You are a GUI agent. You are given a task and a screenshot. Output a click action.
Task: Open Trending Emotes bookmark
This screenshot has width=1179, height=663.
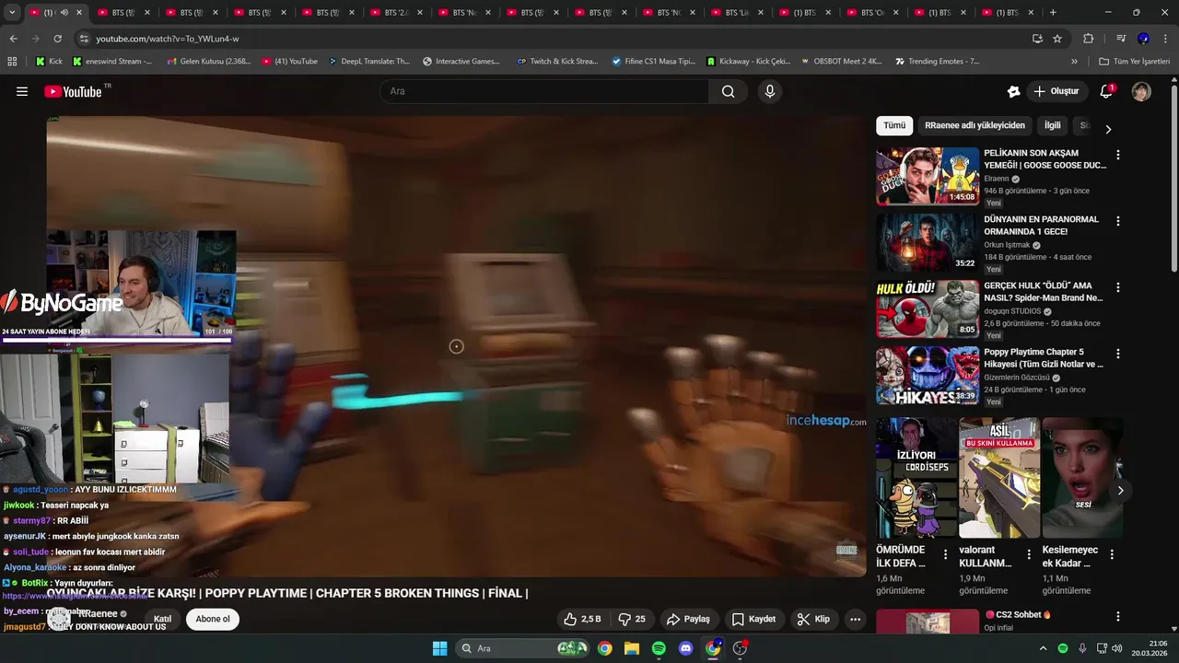click(937, 61)
